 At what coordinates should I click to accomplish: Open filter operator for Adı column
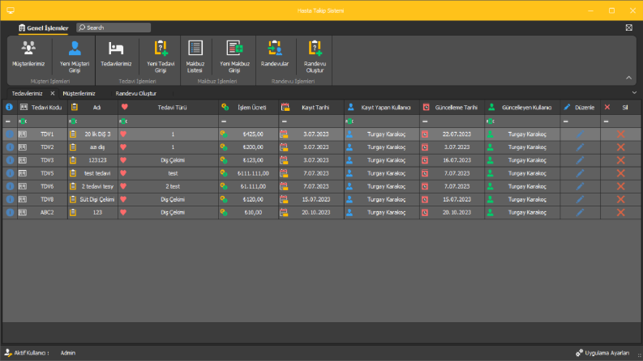(73, 121)
